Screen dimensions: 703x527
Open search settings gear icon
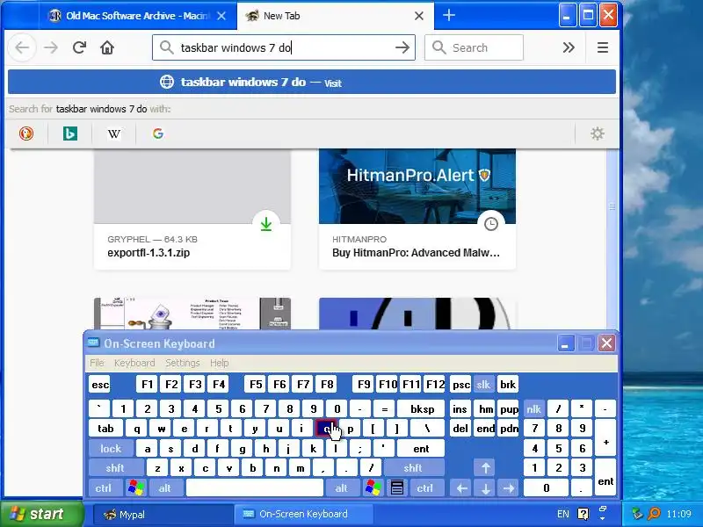(x=598, y=134)
